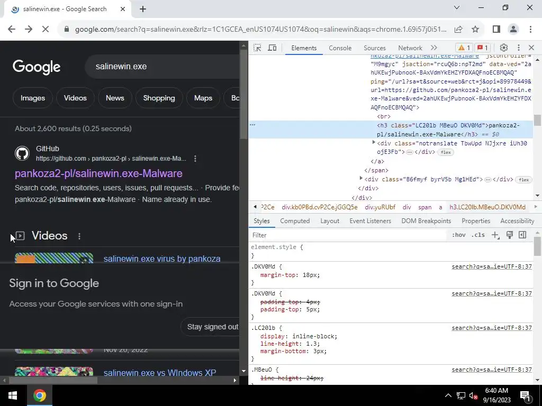Filter results by Videos chip

[x=75, y=98]
